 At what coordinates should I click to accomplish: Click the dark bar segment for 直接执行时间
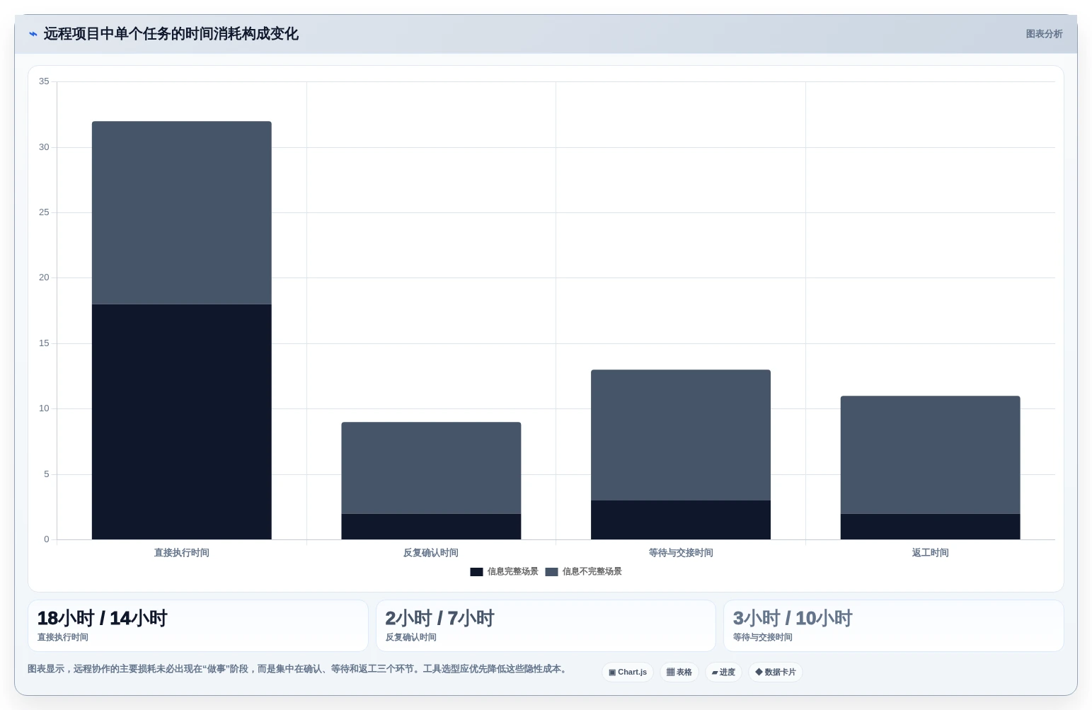182,422
